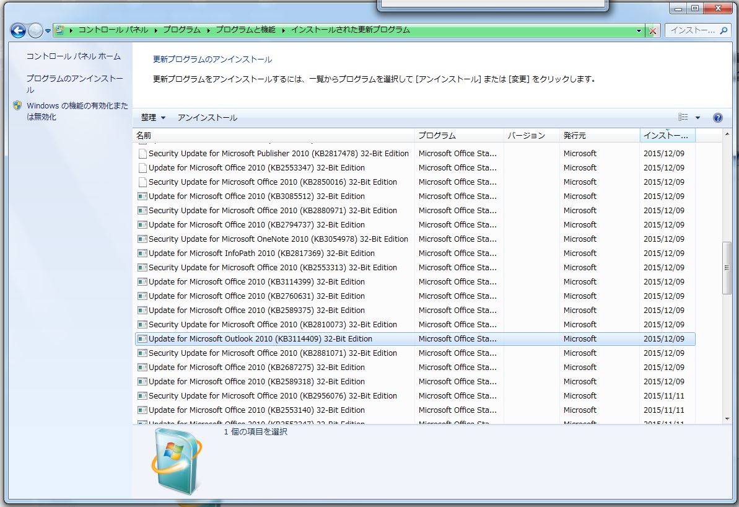The width and height of the screenshot is (739, 507).
Task: Click the vertical scrollbar thumb
Action: pos(727,267)
